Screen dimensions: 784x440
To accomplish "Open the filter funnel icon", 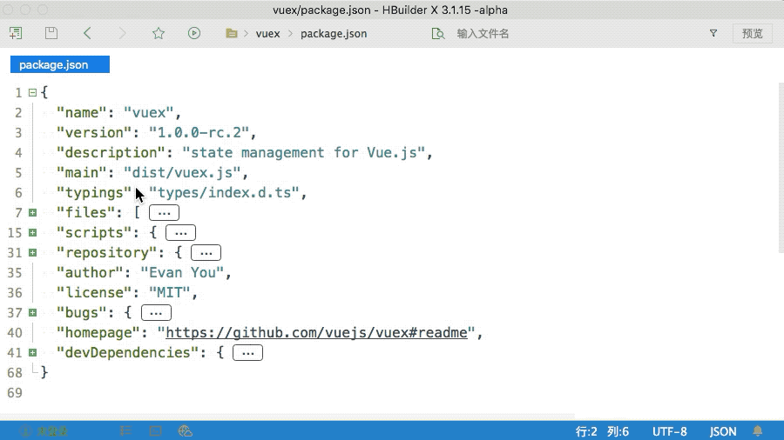I will (x=713, y=33).
